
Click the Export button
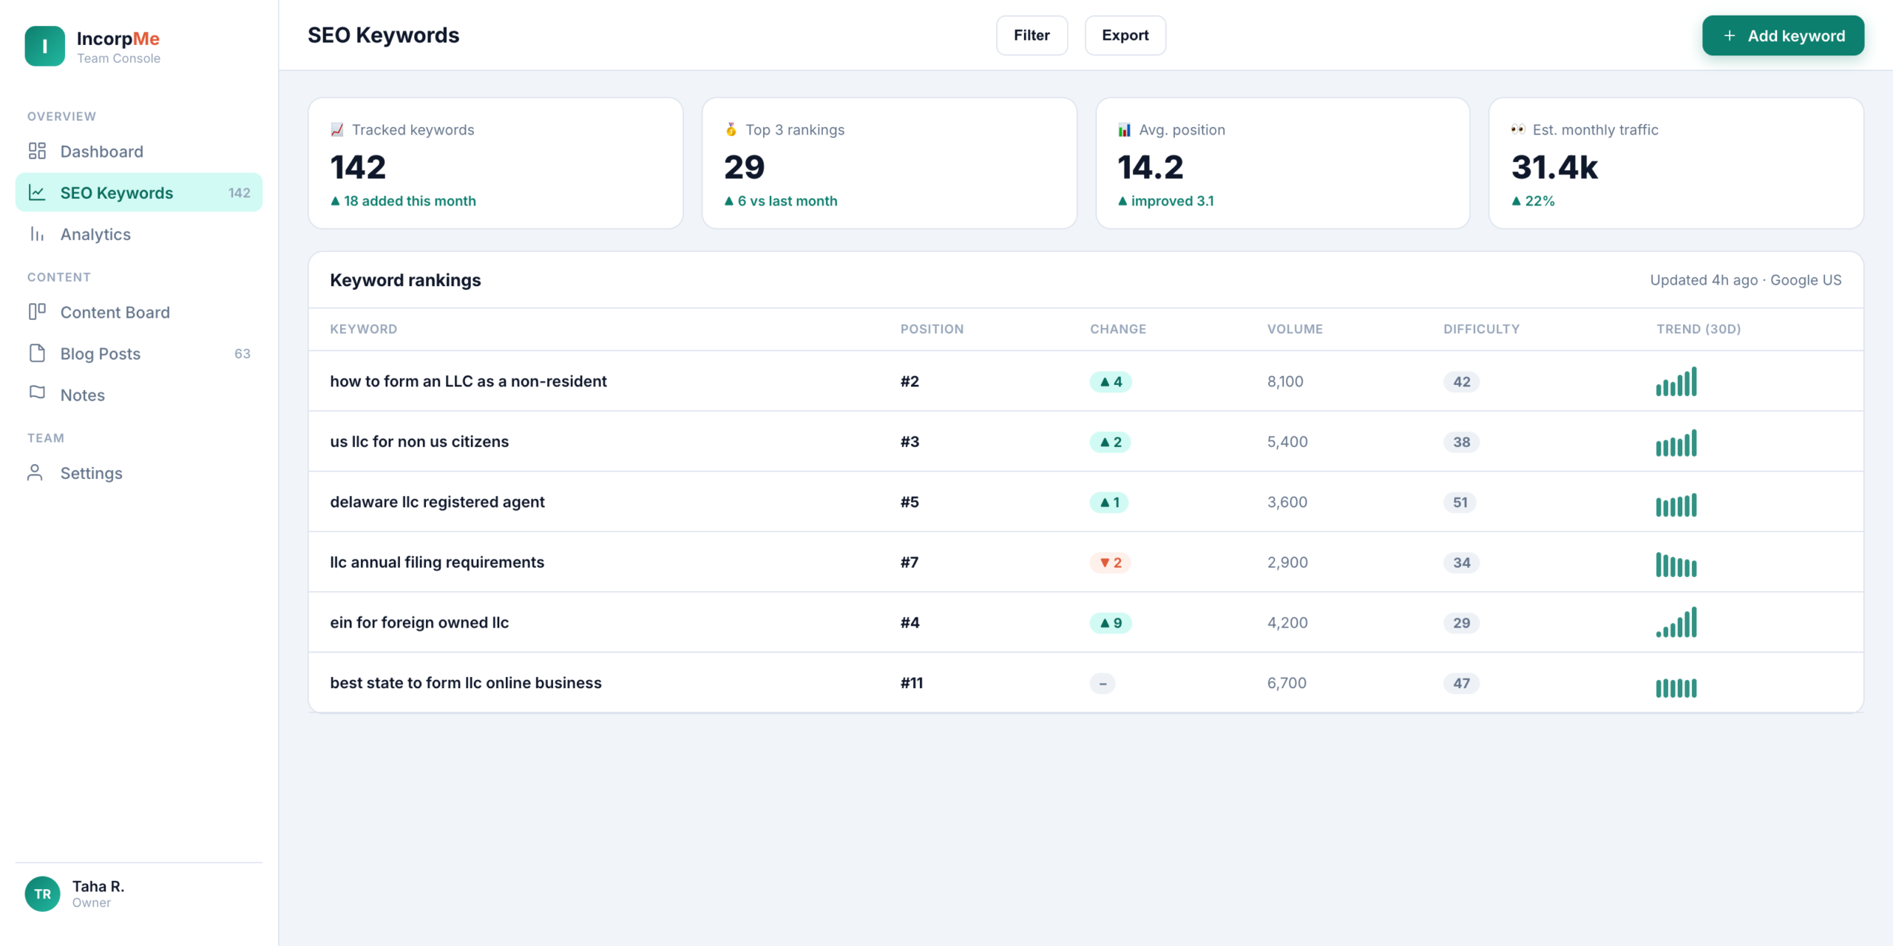(x=1125, y=35)
